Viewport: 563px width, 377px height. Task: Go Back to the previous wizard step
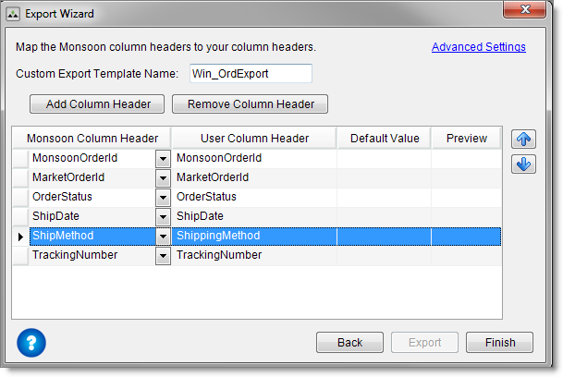click(349, 343)
